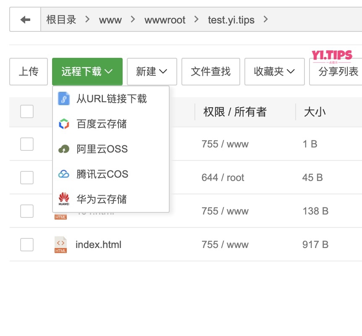Select 从URL链接下载 menu entry

click(x=111, y=98)
